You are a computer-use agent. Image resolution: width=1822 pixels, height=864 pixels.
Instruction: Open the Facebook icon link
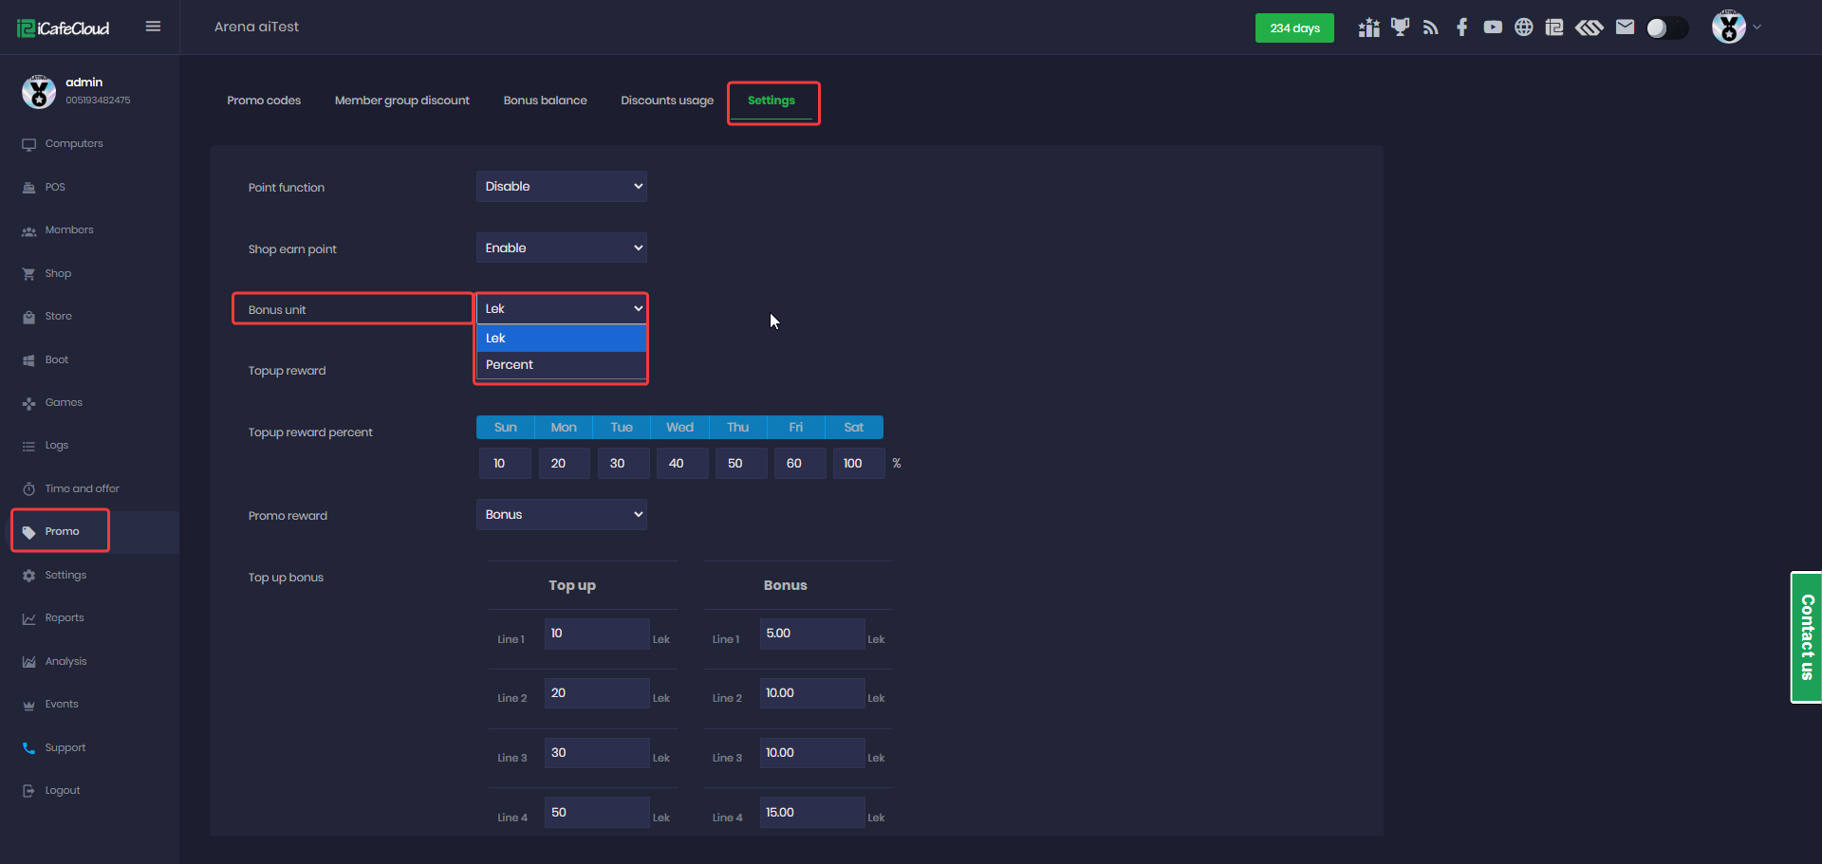tap(1461, 28)
